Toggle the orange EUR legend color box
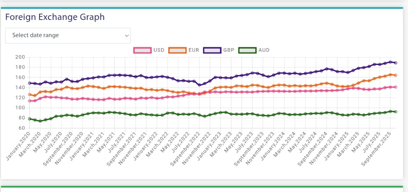408x192 pixels. (x=177, y=50)
